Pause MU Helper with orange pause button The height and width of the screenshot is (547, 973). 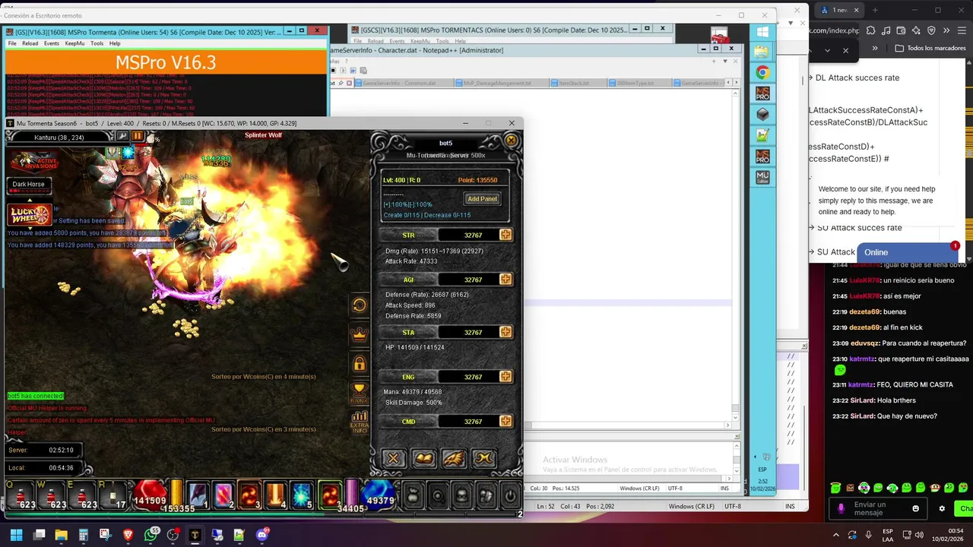(138, 137)
